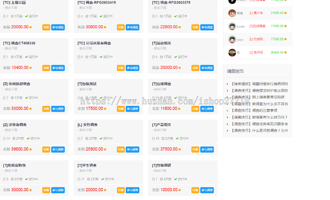Click 攻略 on 决策者调查 [Z] card
Screen dimensions: 330x200
click(46, 149)
